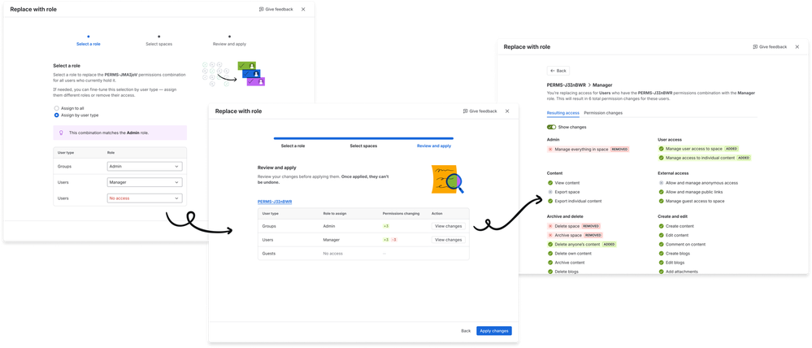Click the role cards illustration in the first dialog
The height and width of the screenshot is (348, 812).
pyautogui.click(x=233, y=74)
